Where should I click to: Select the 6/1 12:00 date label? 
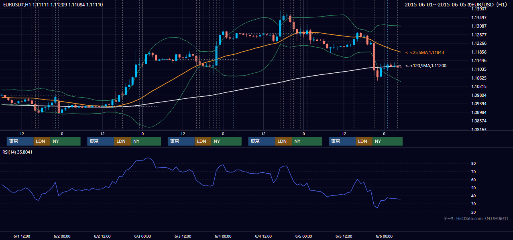pyautogui.click(x=22, y=236)
